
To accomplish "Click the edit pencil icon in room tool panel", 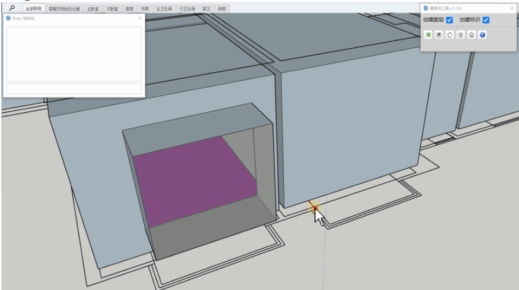I will tap(439, 35).
